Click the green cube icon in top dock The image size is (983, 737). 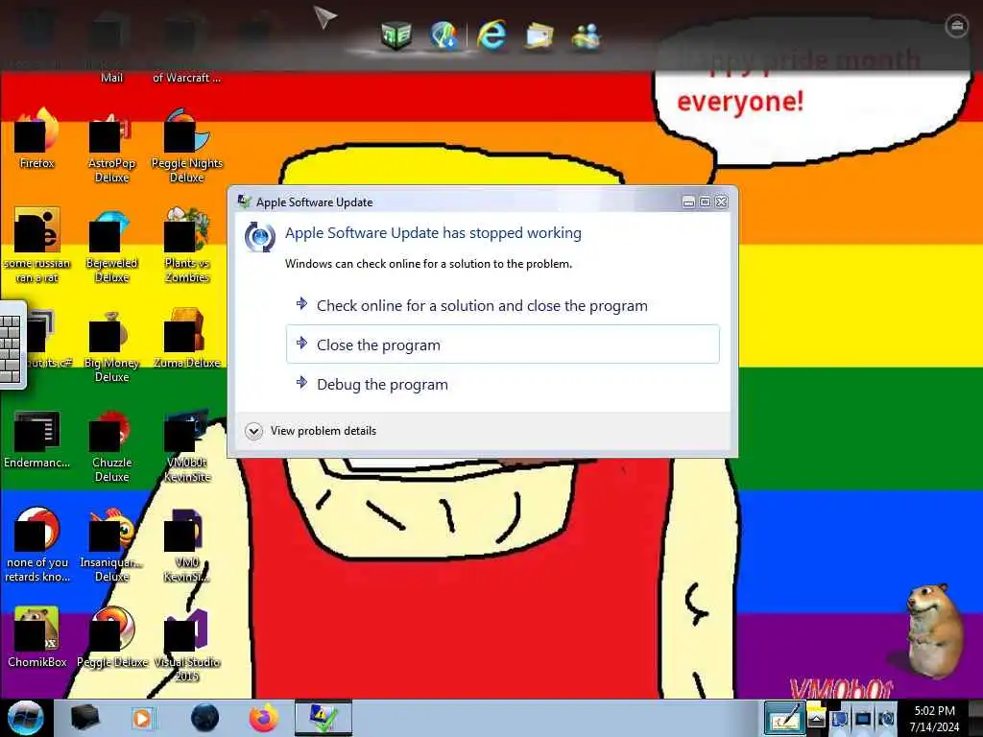click(396, 36)
